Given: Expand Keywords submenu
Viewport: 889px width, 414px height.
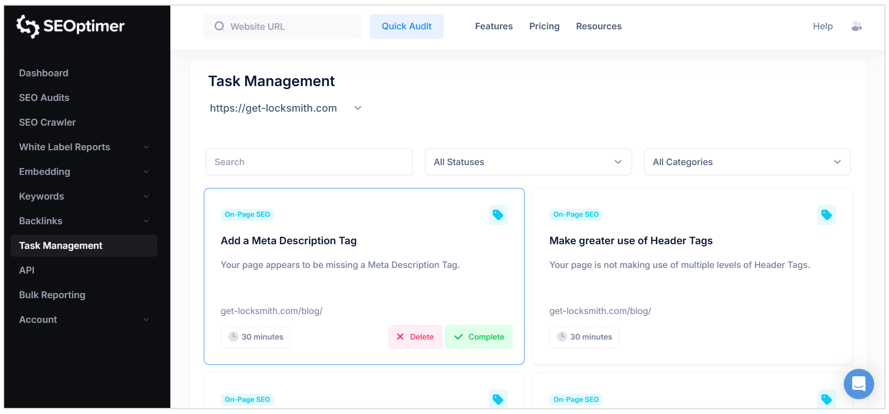Looking at the screenshot, I should (146, 196).
